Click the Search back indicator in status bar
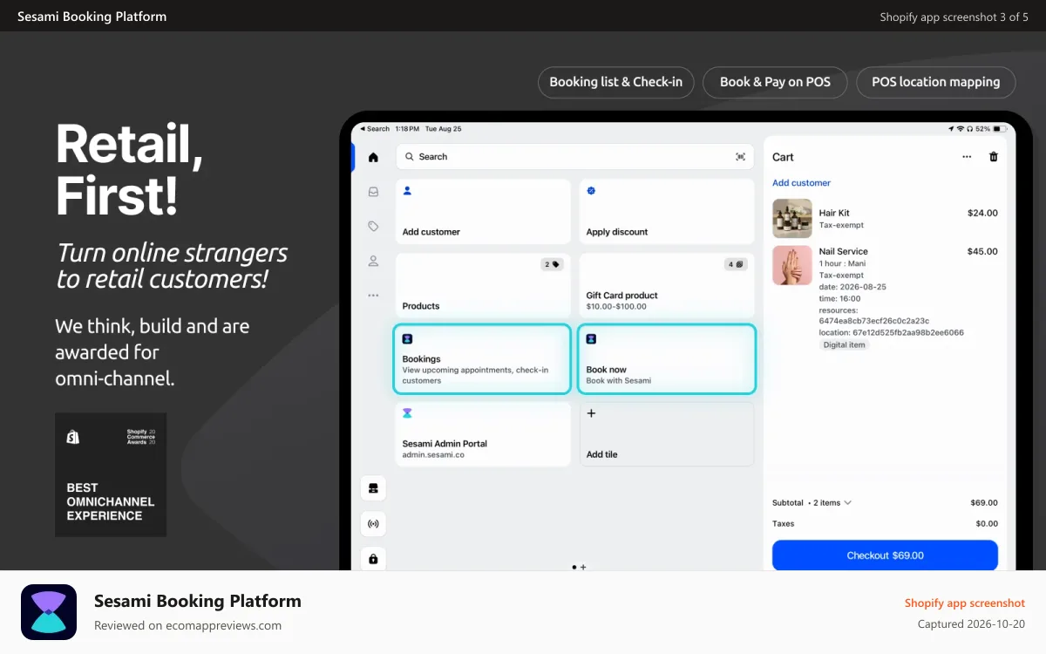Screen dimensions: 1046x654 pos(374,129)
